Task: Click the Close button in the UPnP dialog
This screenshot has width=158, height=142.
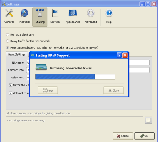Action: [113, 90]
